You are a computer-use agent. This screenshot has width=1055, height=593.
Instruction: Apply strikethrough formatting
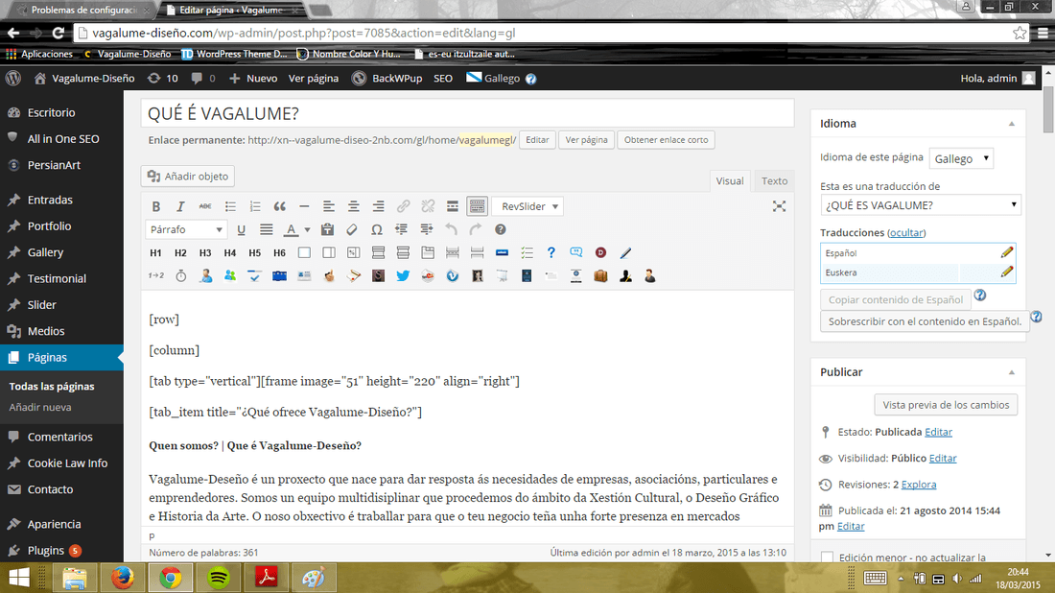[205, 206]
